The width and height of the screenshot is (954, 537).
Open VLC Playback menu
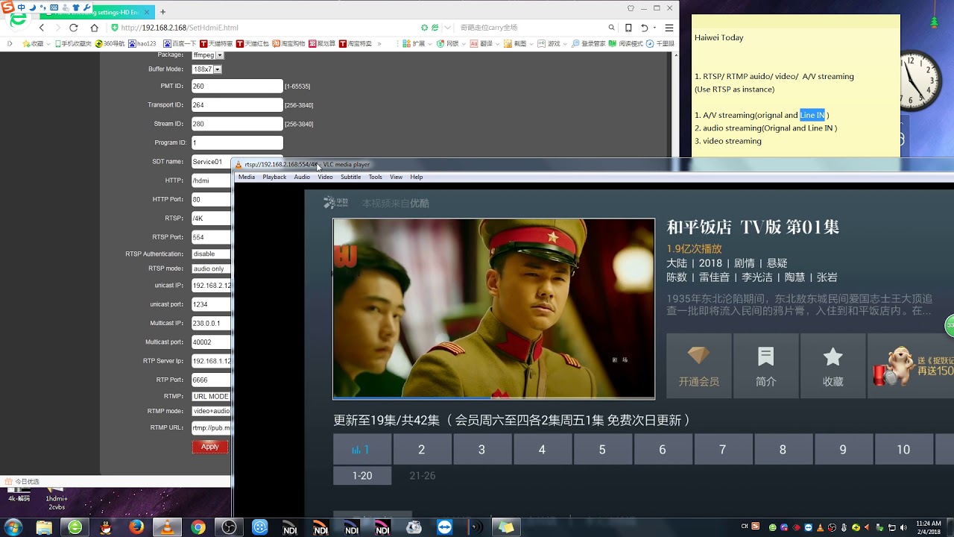274,177
